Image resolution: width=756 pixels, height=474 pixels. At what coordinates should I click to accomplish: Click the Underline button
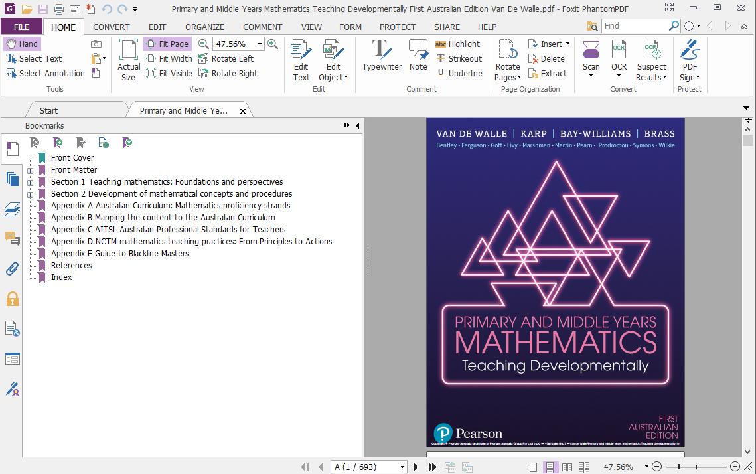pos(459,73)
